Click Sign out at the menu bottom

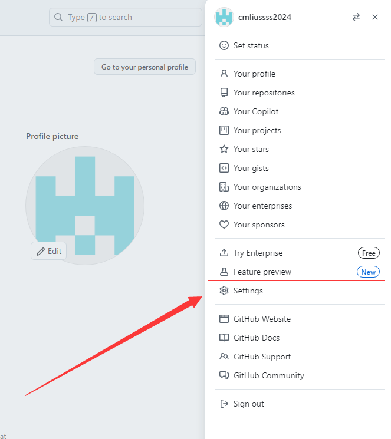[248, 404]
